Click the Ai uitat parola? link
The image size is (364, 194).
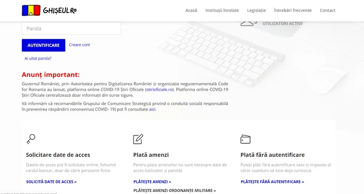click(38, 59)
